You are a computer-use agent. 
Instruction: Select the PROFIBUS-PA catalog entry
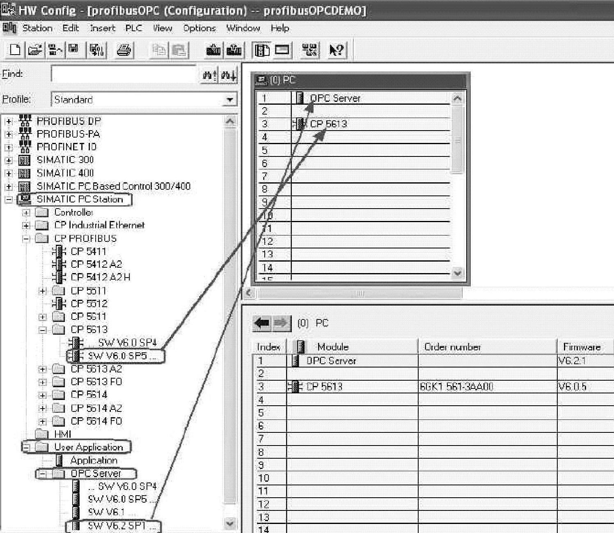click(x=68, y=134)
